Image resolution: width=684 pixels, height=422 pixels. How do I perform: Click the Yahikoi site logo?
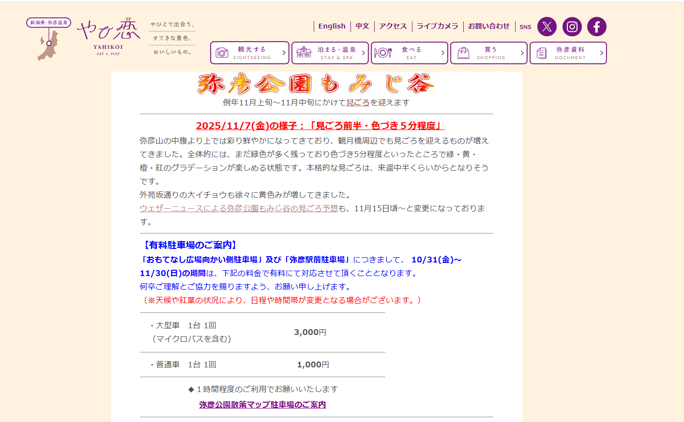(108, 36)
